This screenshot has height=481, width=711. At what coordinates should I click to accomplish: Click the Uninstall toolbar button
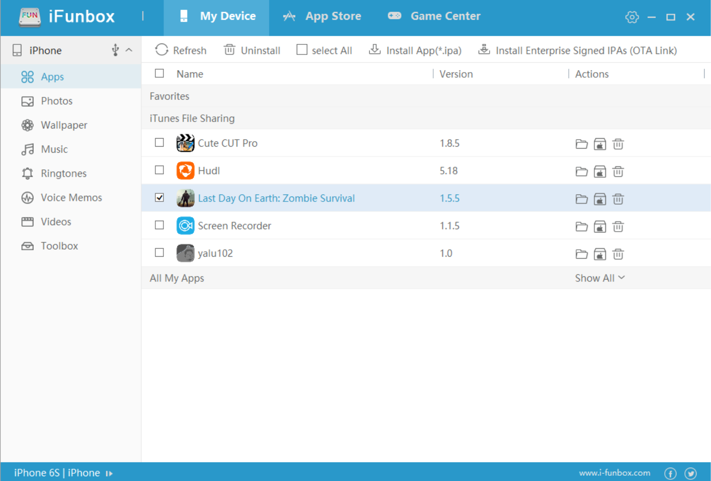point(252,50)
